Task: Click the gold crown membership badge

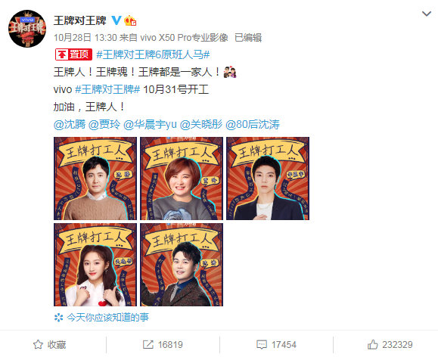Action: click(x=130, y=20)
